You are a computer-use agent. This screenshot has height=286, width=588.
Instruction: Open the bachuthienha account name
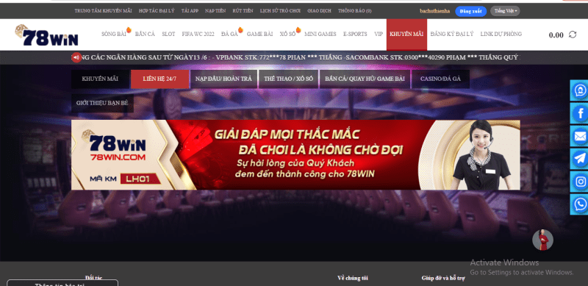[x=434, y=11]
